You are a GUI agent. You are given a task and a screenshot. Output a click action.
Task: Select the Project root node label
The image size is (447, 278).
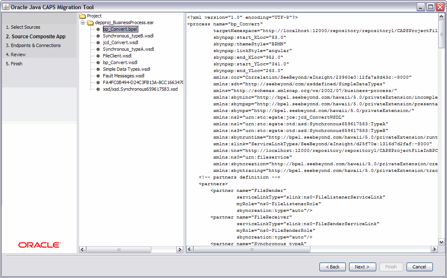pos(95,16)
